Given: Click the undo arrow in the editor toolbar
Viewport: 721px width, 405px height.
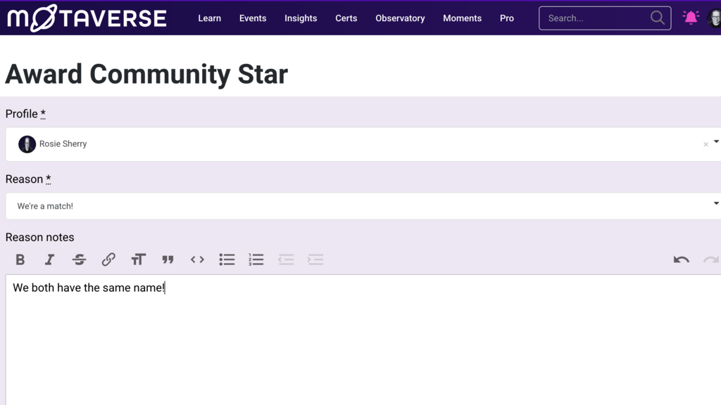Looking at the screenshot, I should pyautogui.click(x=681, y=259).
